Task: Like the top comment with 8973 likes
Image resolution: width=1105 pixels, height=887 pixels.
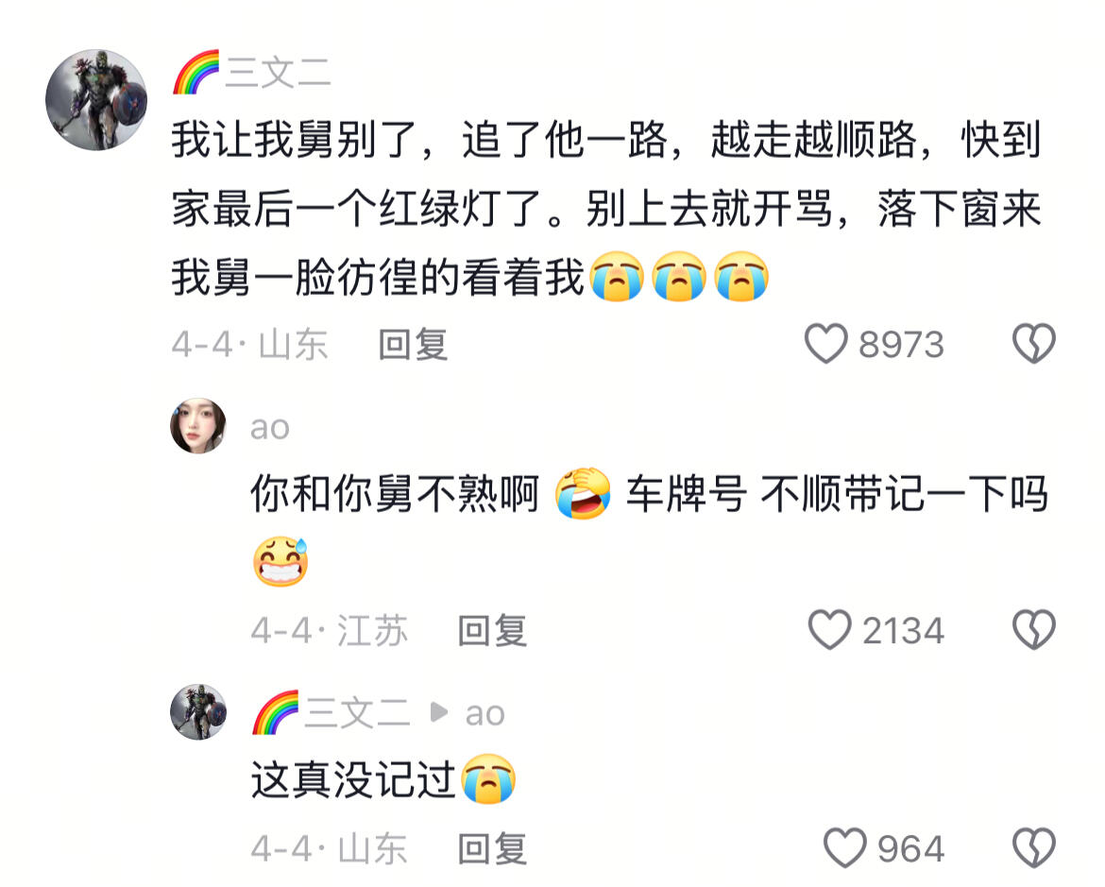Action: pos(826,344)
